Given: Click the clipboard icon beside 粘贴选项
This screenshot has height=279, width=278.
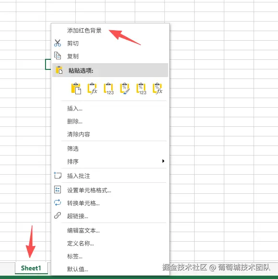Looking at the screenshot, I should (x=59, y=70).
